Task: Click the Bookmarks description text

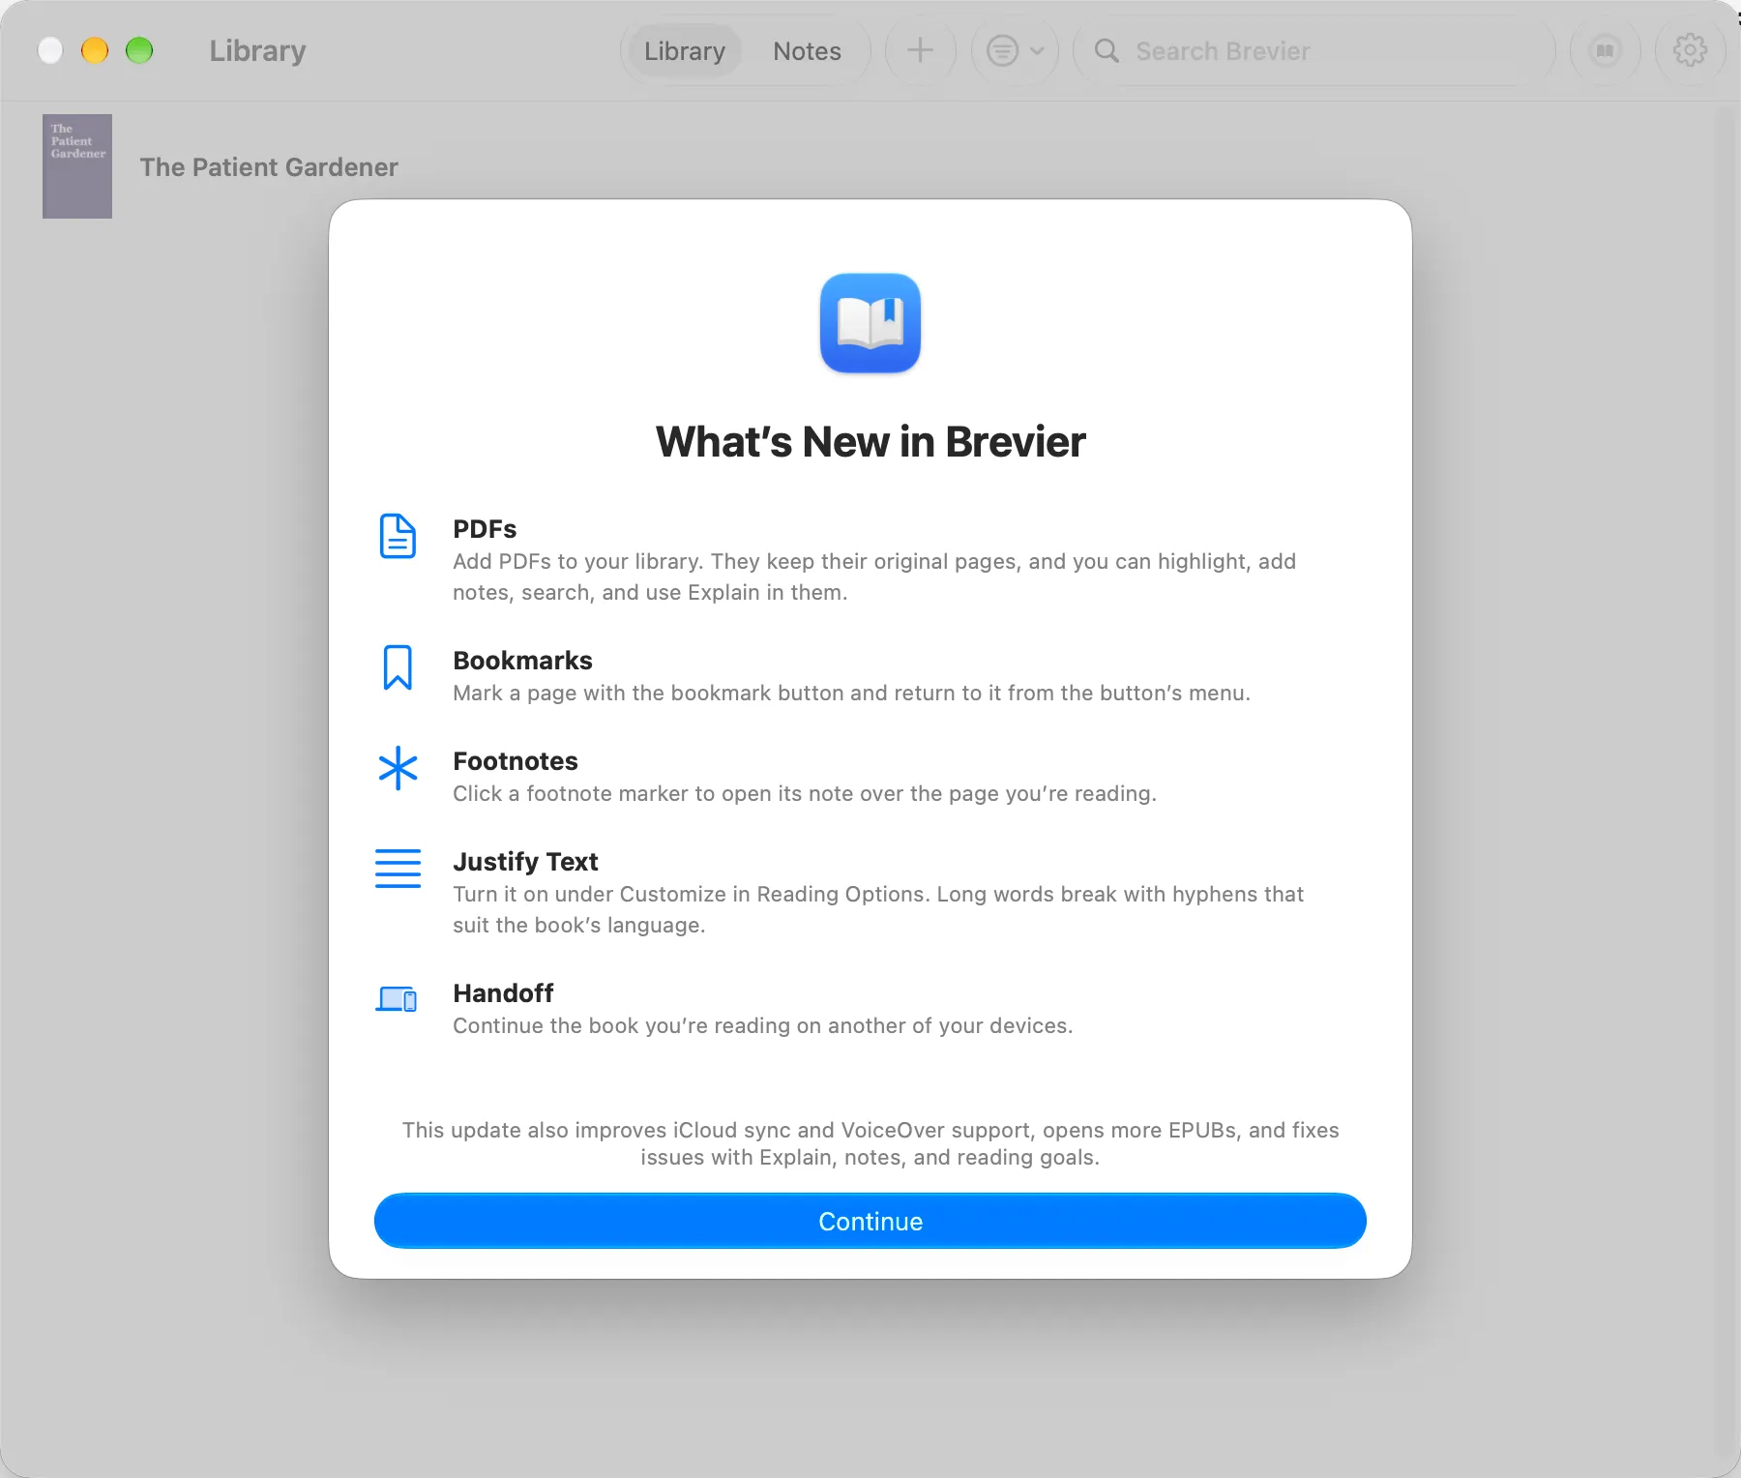Action: [x=851, y=693]
